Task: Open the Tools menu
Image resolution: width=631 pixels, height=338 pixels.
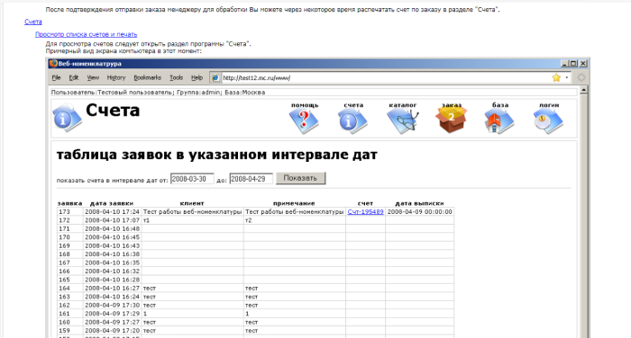Action: (177, 78)
